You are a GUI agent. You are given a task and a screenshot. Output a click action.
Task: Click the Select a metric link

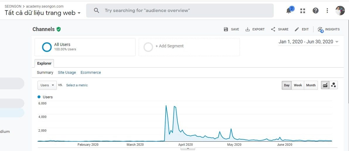click(77, 85)
